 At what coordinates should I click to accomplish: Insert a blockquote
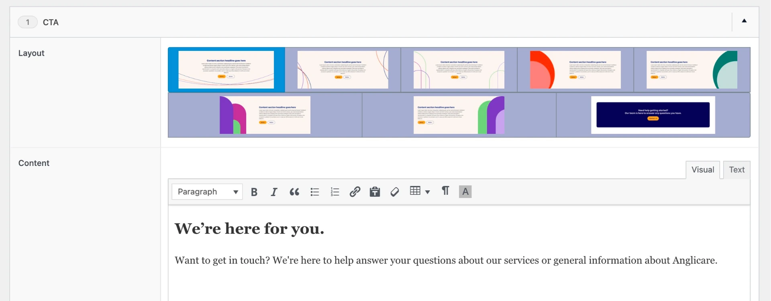click(294, 192)
